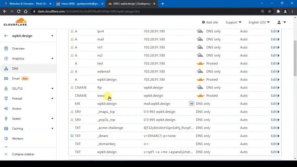Click the page vertical scrollbar
The image size is (297, 167).
point(295,58)
